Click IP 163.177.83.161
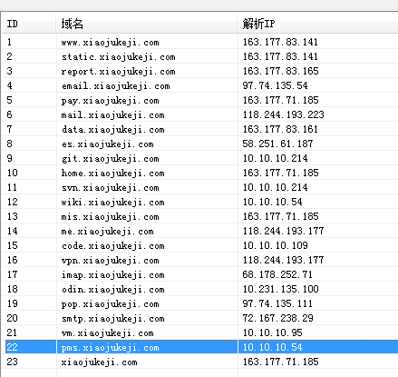 280,129
